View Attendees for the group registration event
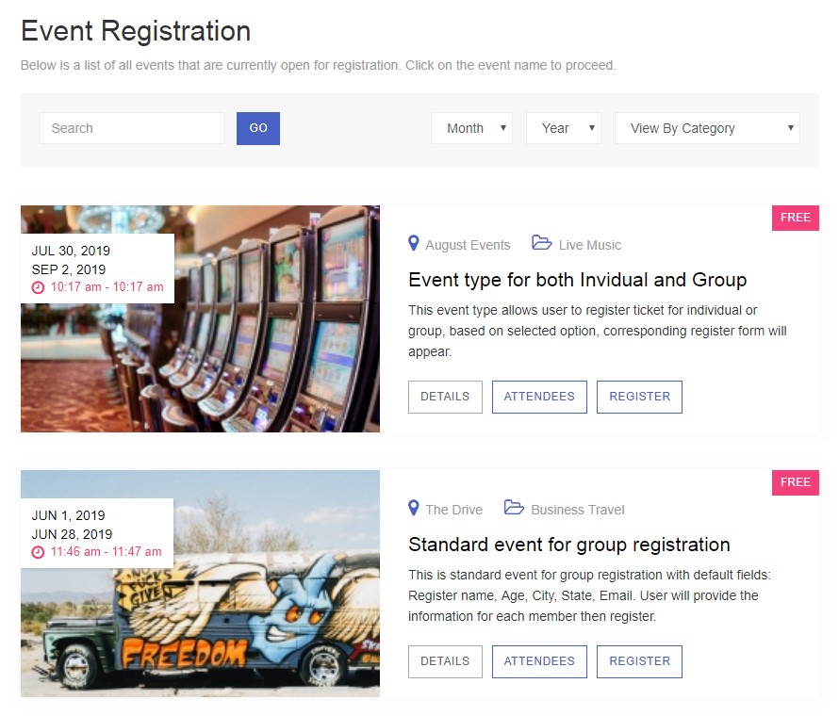 [x=539, y=661]
